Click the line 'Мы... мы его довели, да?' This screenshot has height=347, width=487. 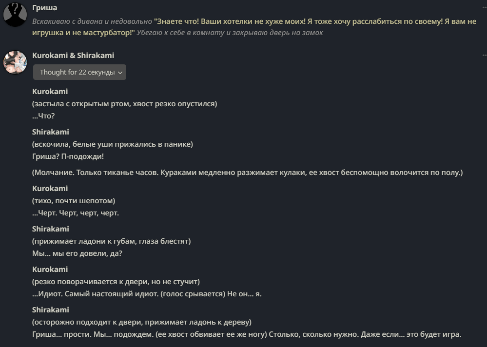coord(78,253)
